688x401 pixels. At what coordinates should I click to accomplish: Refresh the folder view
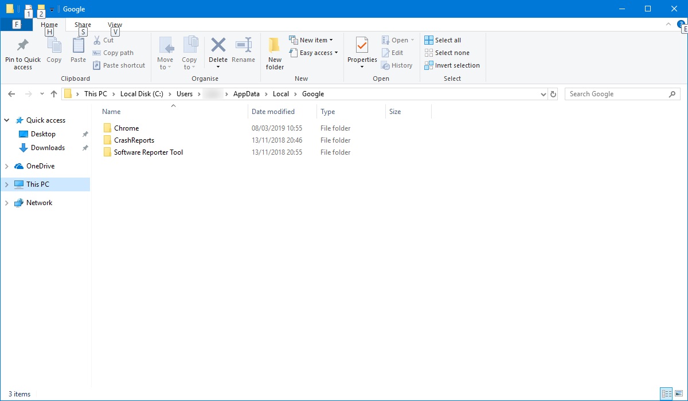[553, 94]
